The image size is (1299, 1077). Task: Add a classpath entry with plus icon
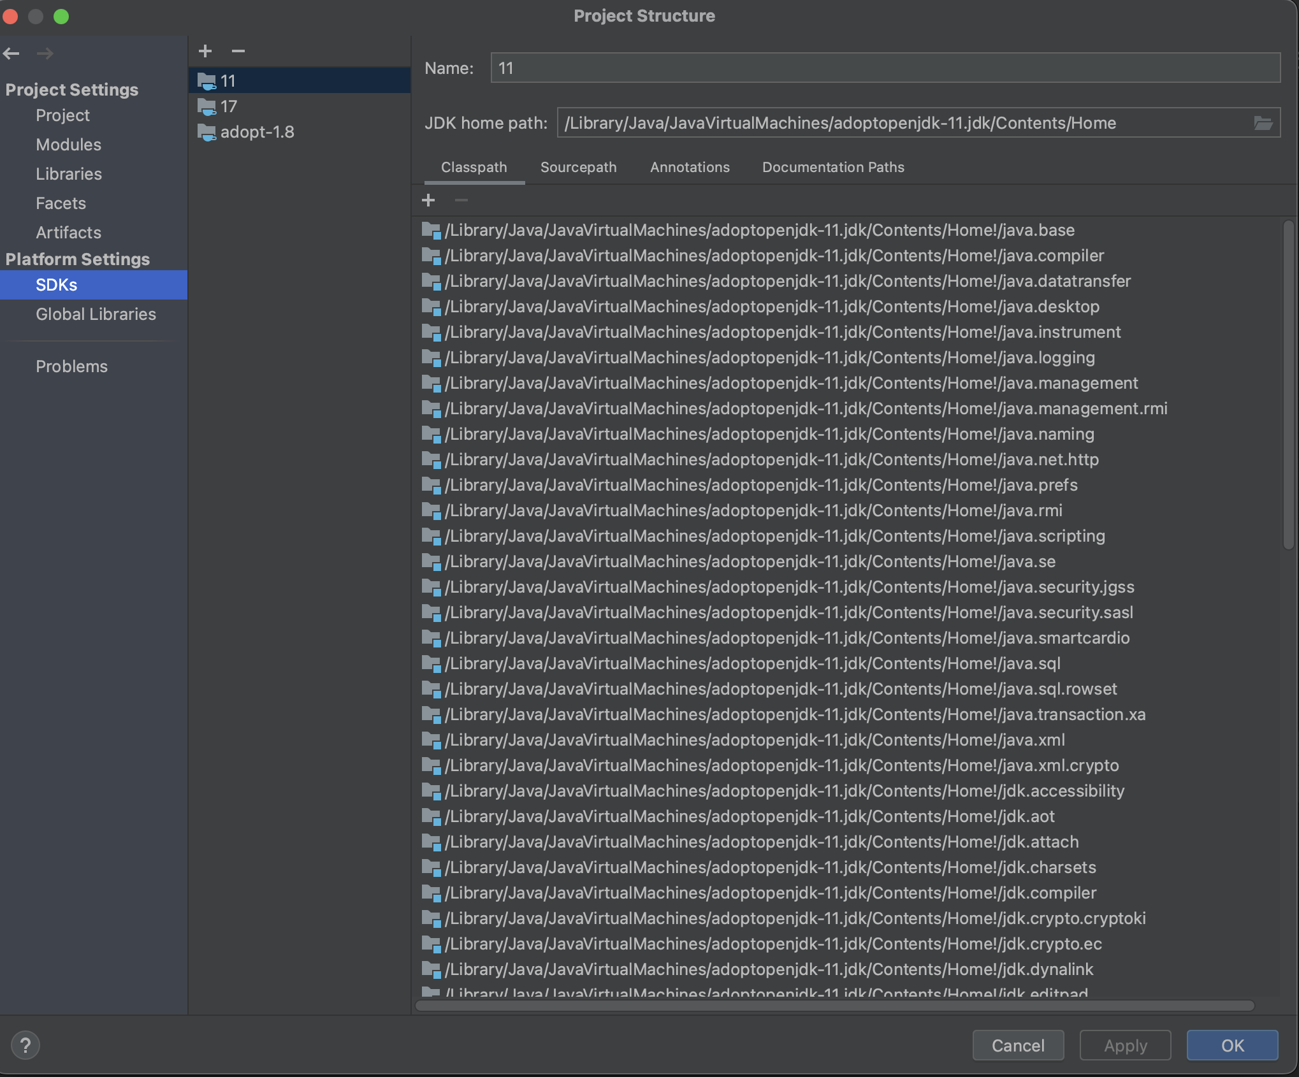tap(428, 201)
